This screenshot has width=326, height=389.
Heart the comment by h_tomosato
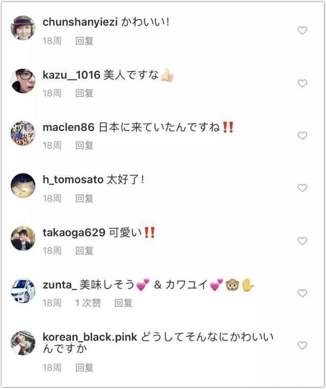coord(302,188)
